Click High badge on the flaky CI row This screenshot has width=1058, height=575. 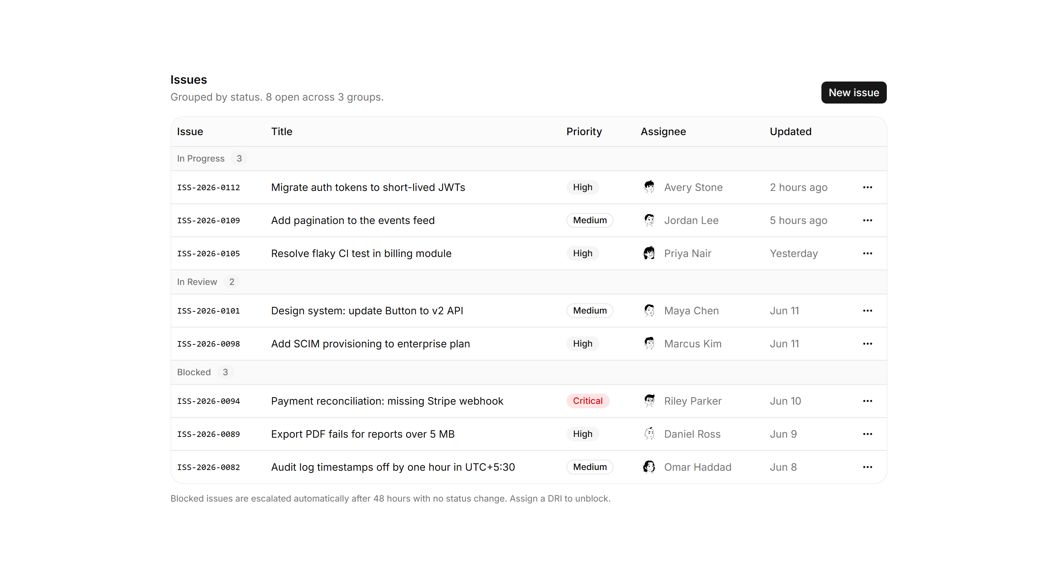coord(582,253)
